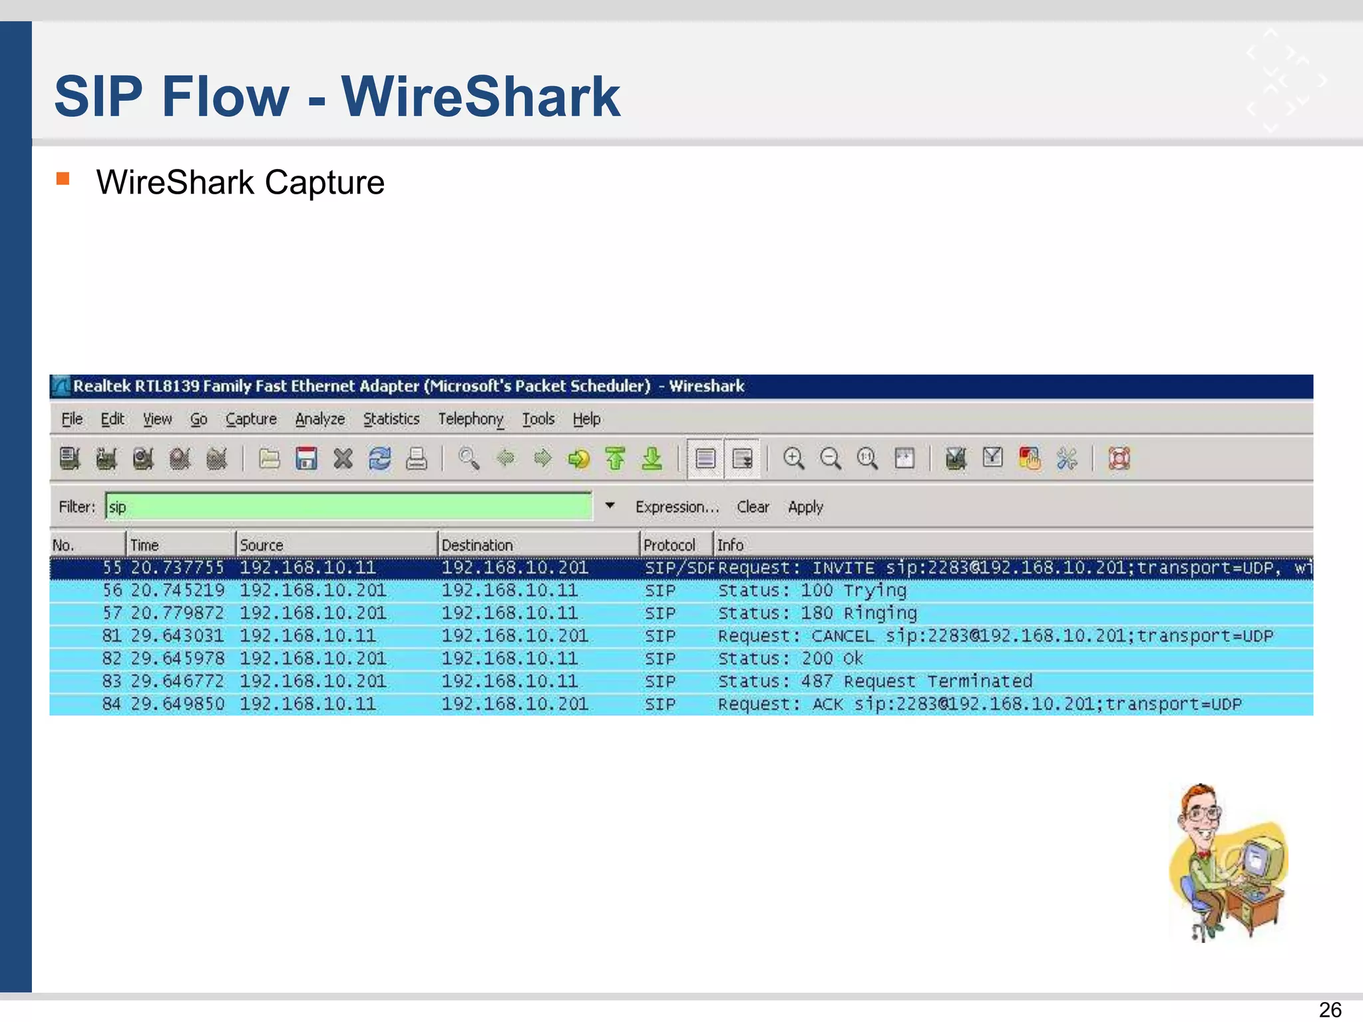Viewport: 1363px width, 1022px height.
Task: Toggle packet list colorization
Action: (x=705, y=458)
